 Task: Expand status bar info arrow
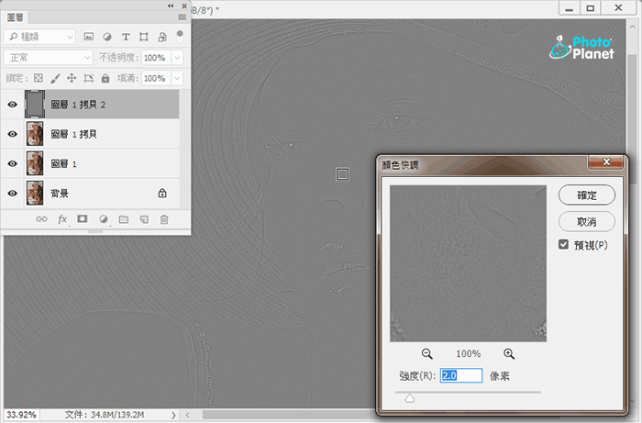point(173,415)
